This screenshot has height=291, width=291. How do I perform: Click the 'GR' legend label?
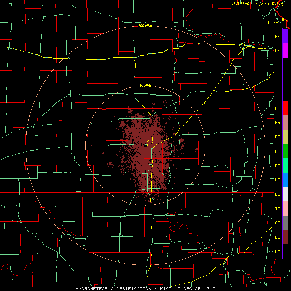click(x=278, y=123)
